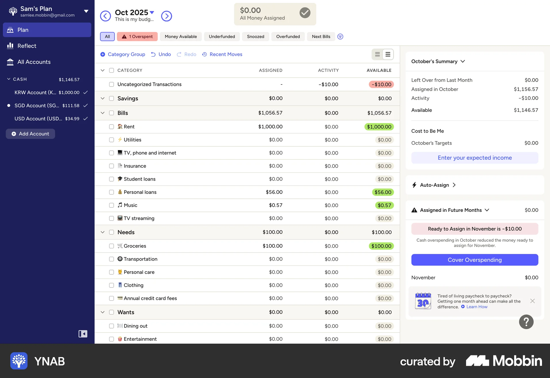Open All Accounts in sidebar
The image size is (550, 378).
coord(47,62)
